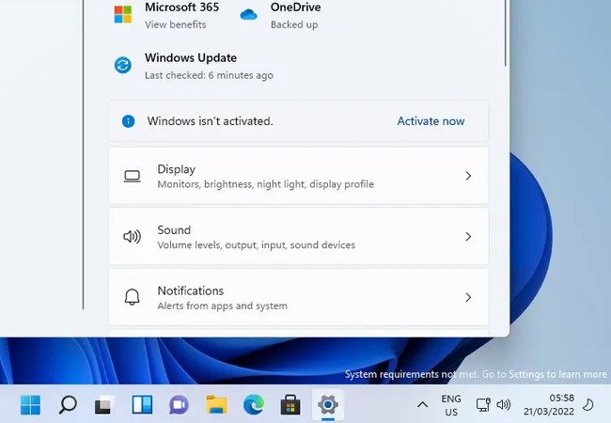Open clock and date 21/03/2022
The height and width of the screenshot is (423, 611).
(x=549, y=405)
